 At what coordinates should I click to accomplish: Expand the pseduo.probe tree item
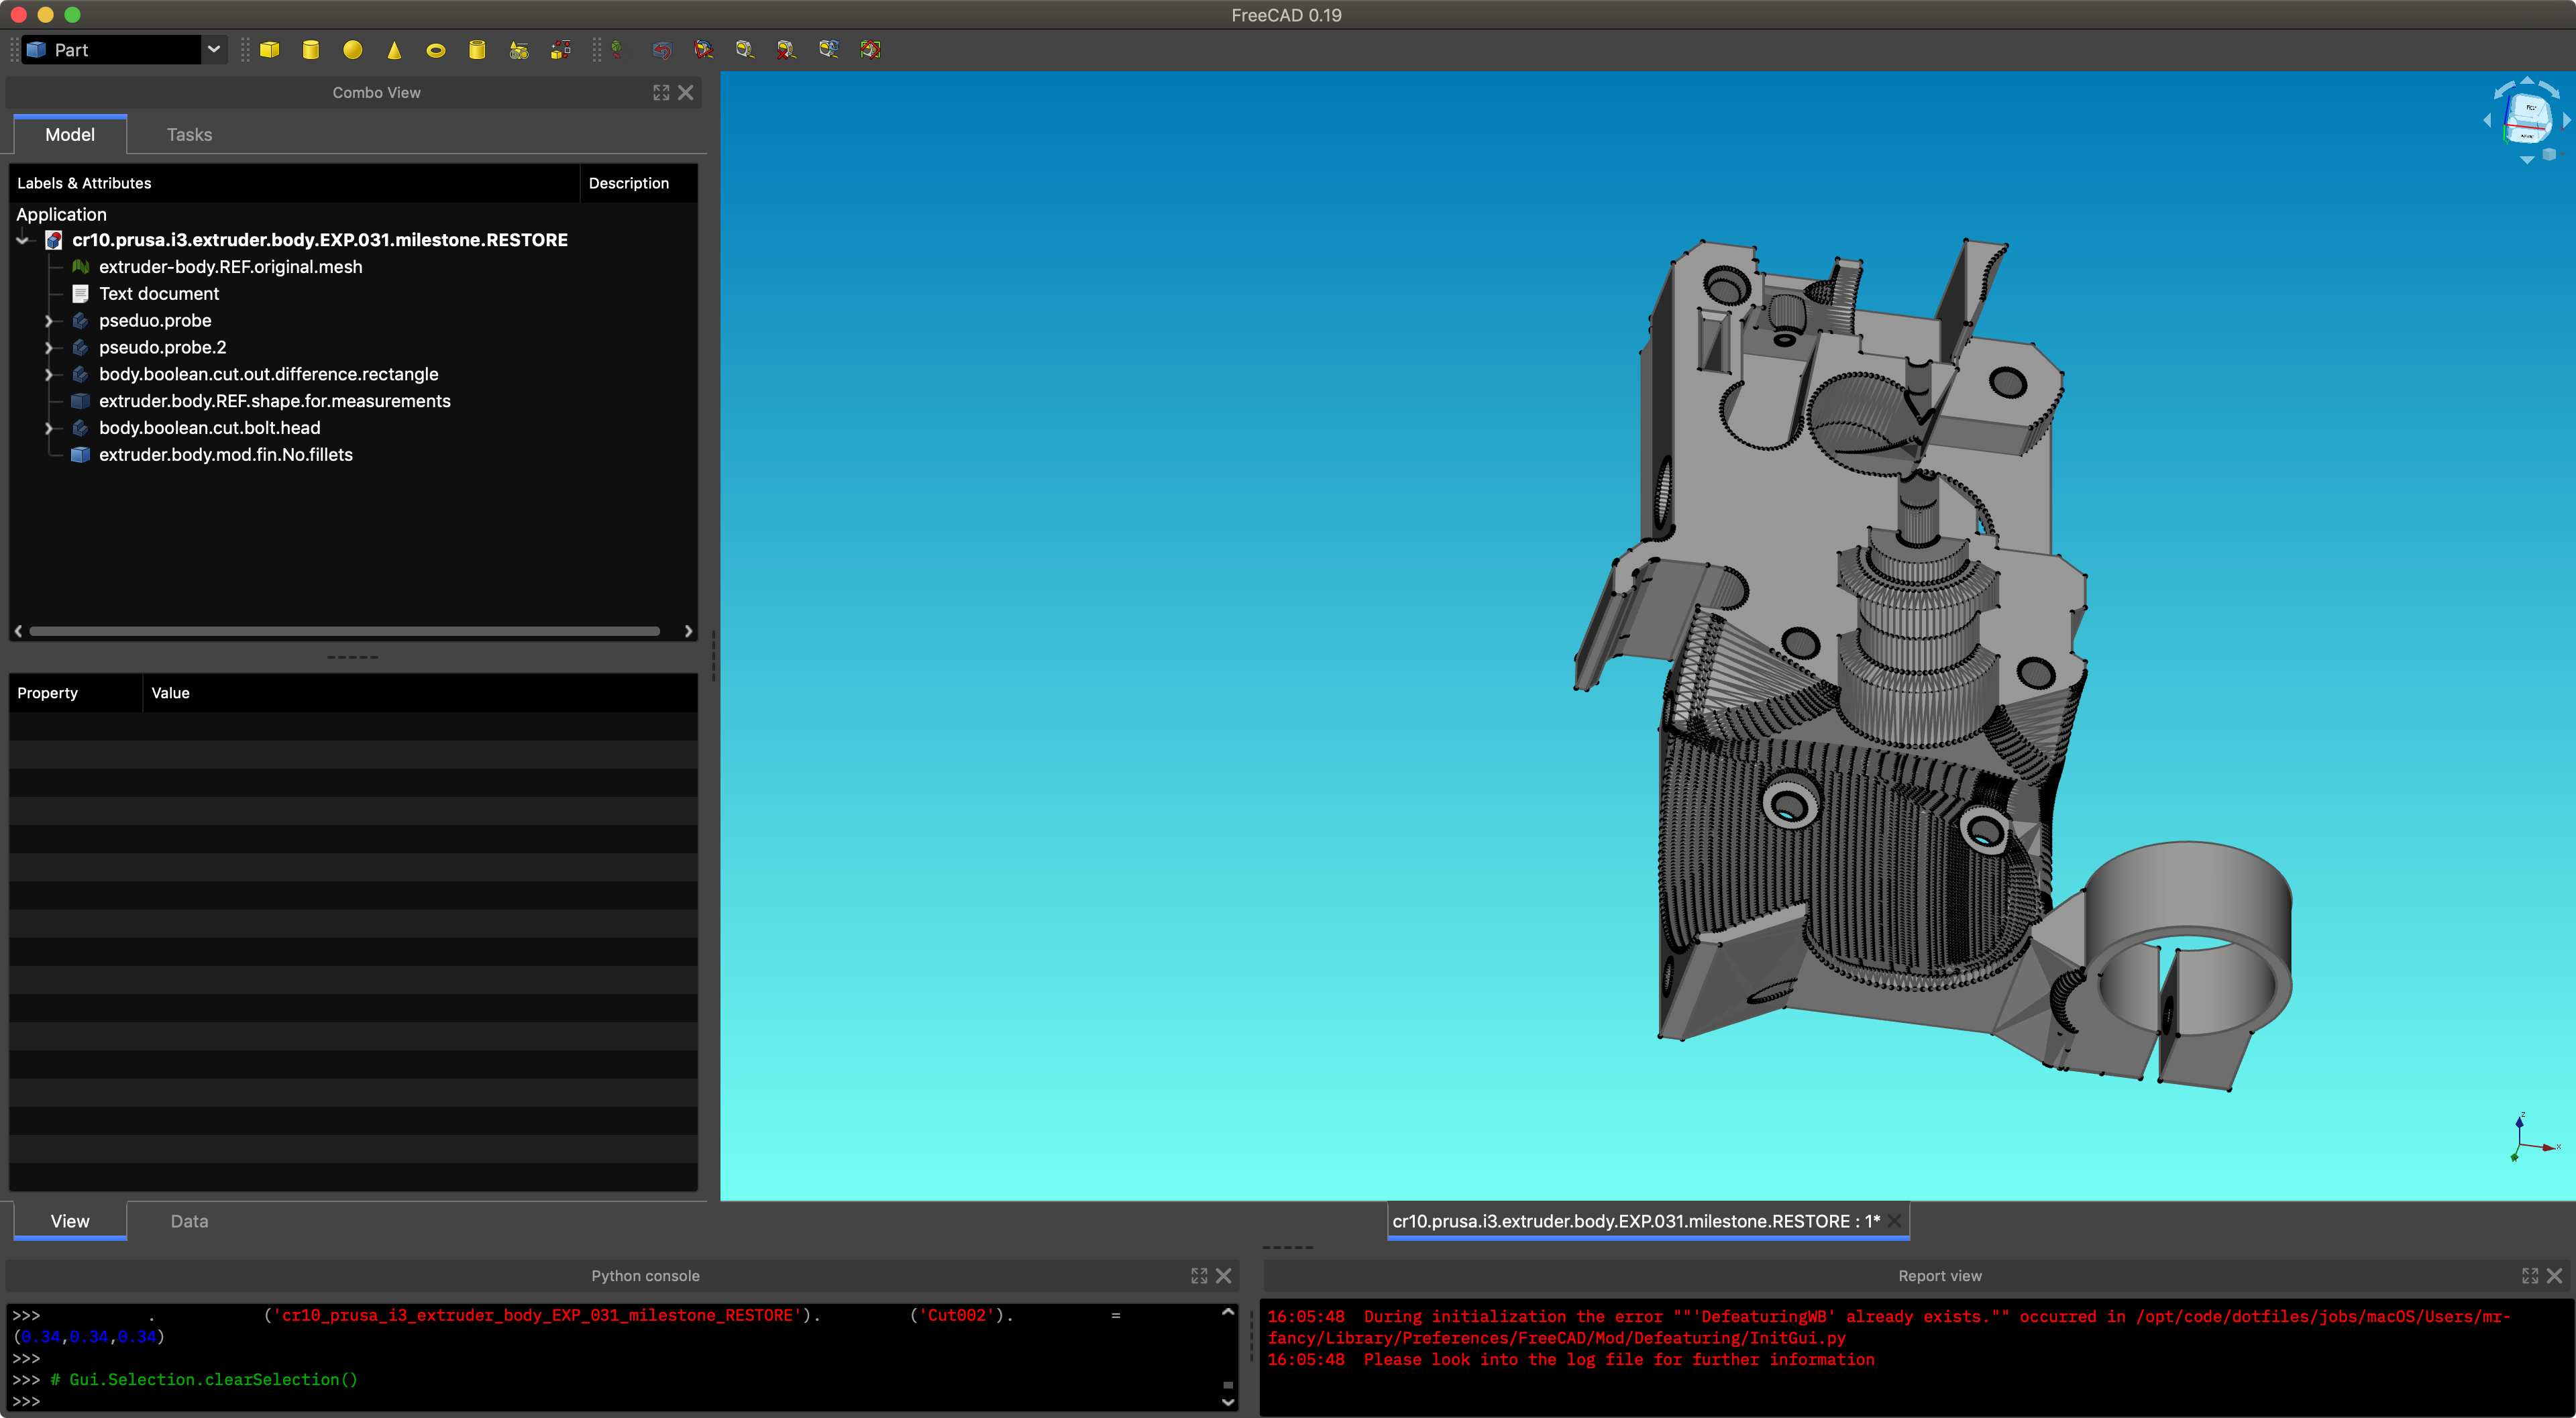tap(48, 321)
